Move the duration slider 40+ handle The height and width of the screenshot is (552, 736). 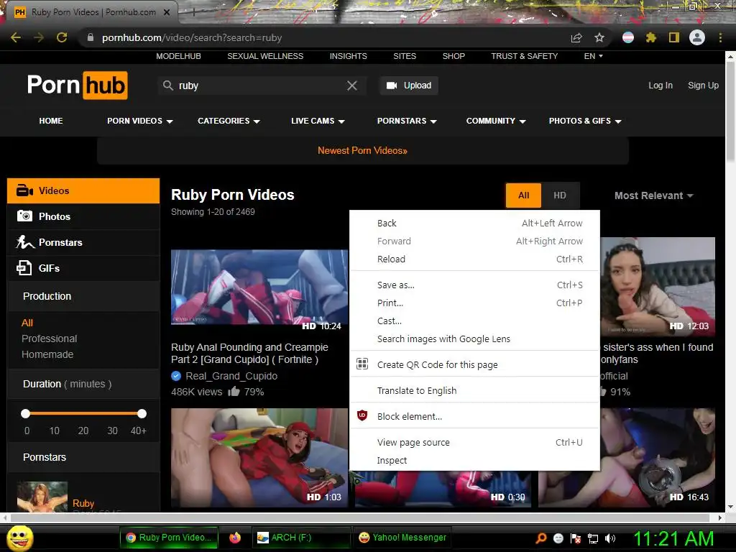(142, 413)
